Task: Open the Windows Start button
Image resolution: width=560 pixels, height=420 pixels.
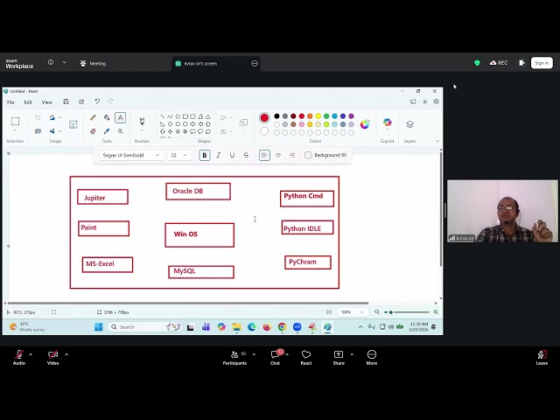Action: 99,326
